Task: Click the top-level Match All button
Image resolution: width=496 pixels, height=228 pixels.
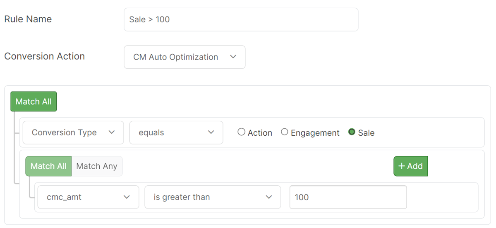Action: [34, 102]
